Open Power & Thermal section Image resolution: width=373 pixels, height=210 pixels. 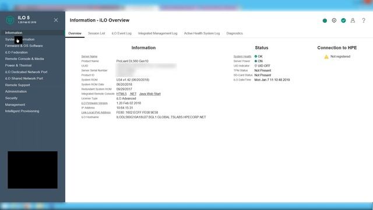click(18, 65)
